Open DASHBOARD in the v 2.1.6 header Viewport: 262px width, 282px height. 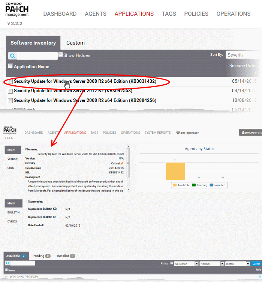[x=34, y=133]
